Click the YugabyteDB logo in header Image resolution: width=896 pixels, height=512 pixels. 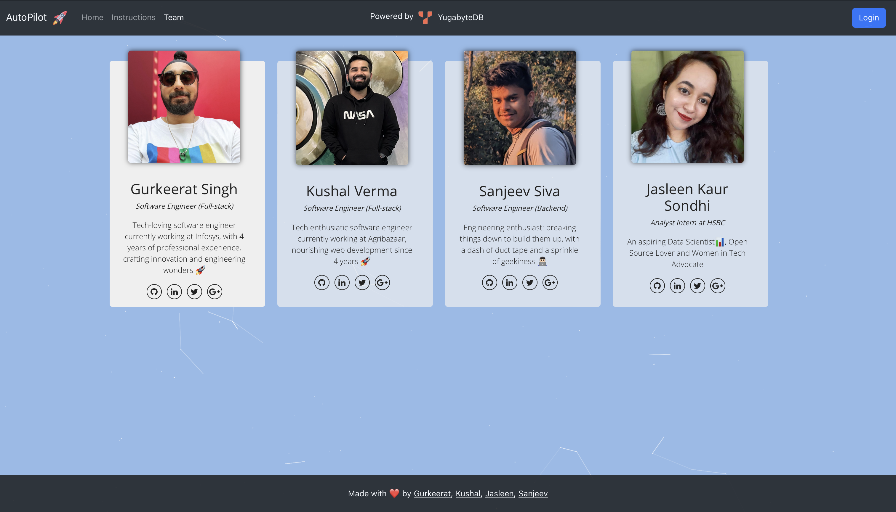click(x=425, y=17)
